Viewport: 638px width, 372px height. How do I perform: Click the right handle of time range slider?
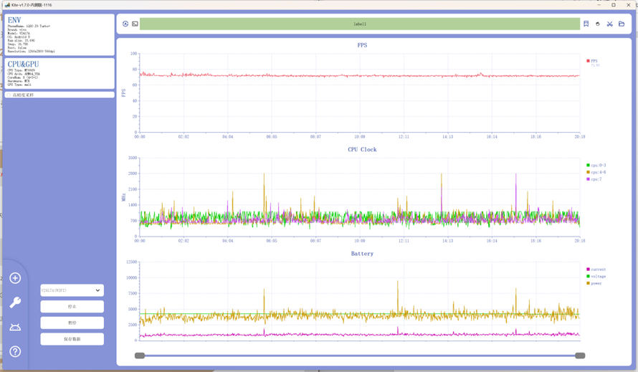(580, 356)
